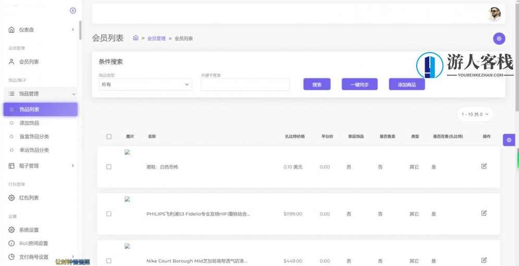
Task: Open the 仪表盘 dashboard home icon
Action: (x=11, y=30)
